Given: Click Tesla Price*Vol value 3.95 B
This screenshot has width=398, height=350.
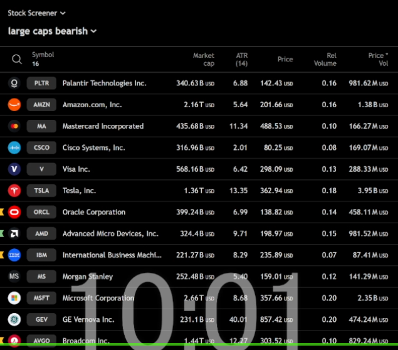Looking at the screenshot, I should coord(373,191).
